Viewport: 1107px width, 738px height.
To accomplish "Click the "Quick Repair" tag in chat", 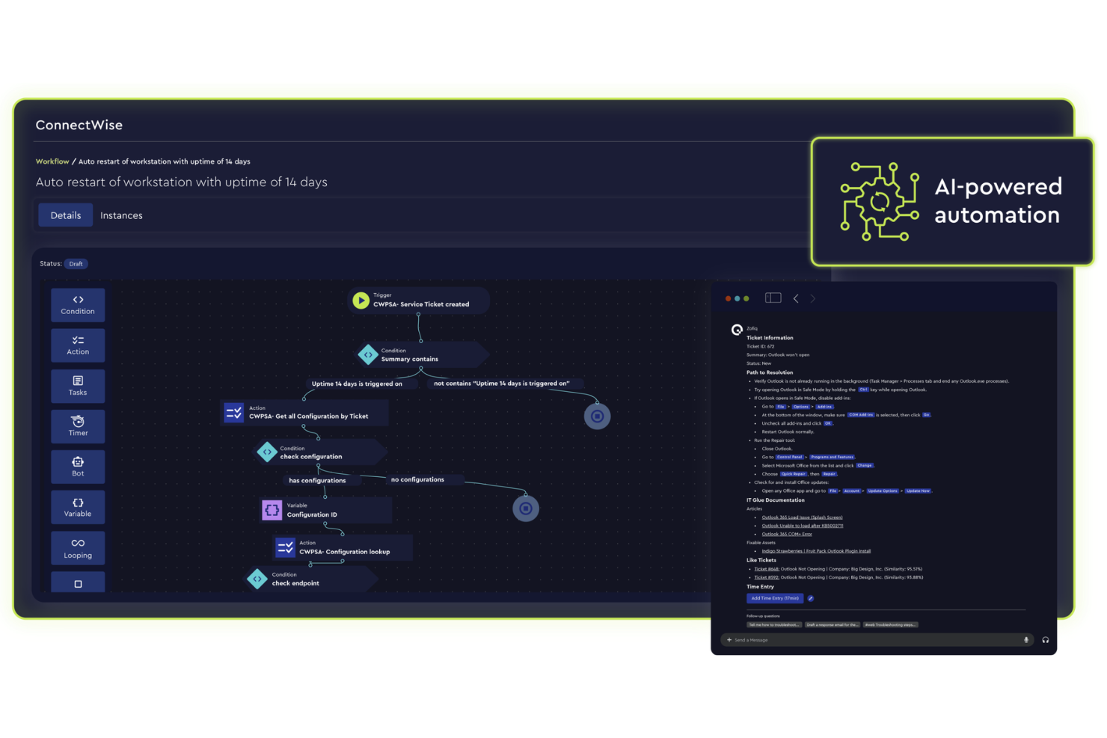I will (794, 474).
